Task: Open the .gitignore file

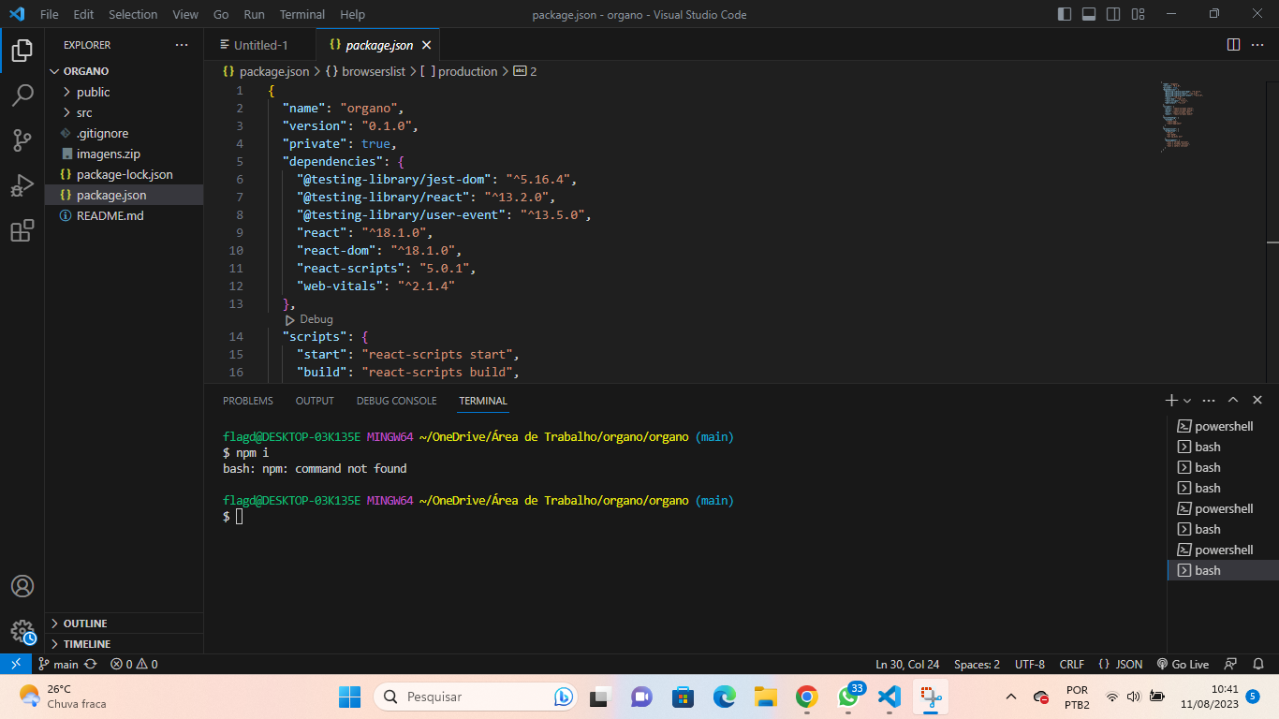Action: coord(124,133)
